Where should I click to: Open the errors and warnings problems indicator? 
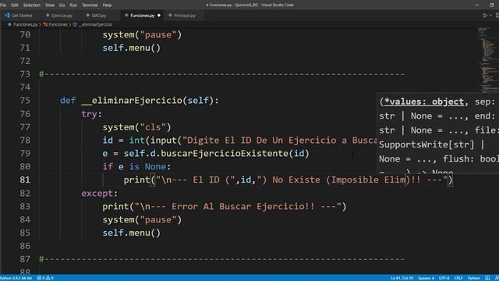45,278
